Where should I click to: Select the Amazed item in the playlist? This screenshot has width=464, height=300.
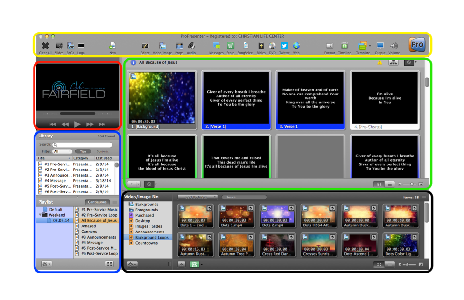point(89,226)
